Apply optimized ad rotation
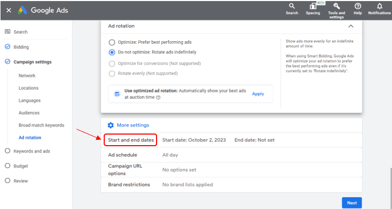Image resolution: width=392 pixels, height=209 pixels. tap(258, 94)
